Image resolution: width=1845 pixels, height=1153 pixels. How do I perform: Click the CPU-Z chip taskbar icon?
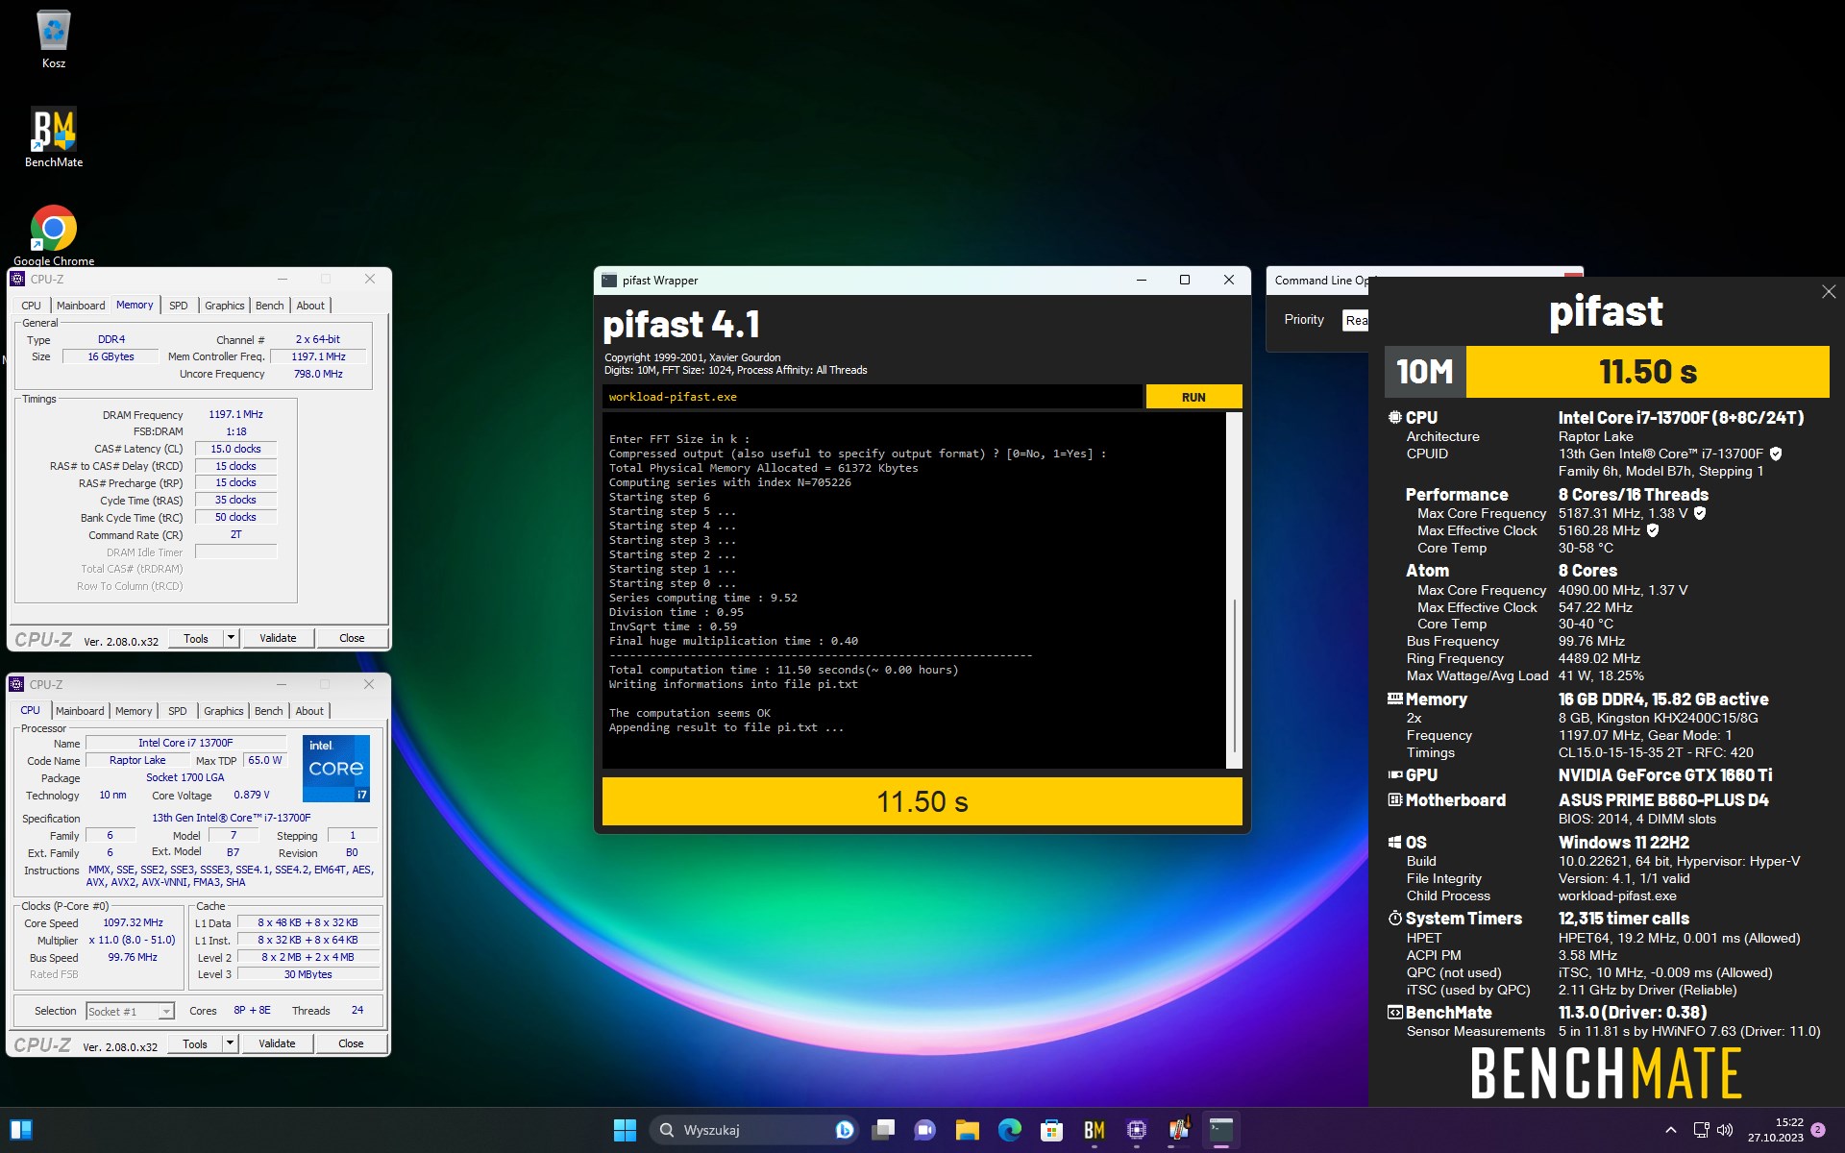(1137, 1130)
